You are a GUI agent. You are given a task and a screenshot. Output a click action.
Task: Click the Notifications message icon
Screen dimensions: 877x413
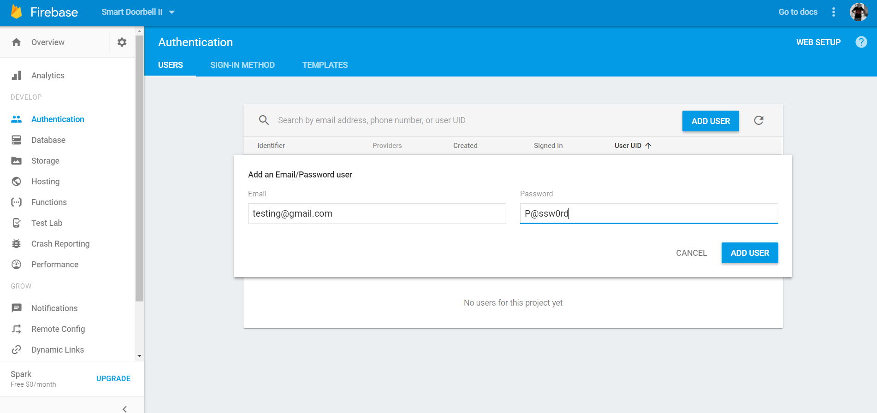pyautogui.click(x=17, y=308)
